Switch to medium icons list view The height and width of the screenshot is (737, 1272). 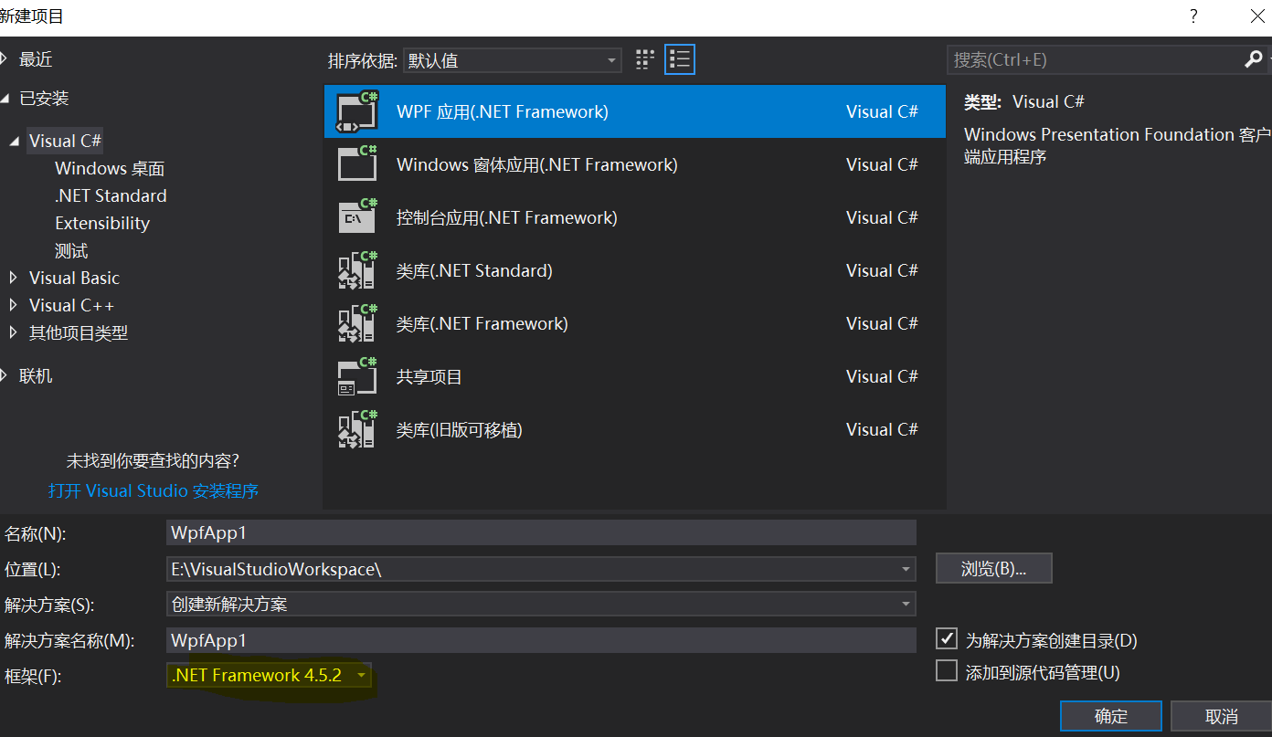point(679,60)
